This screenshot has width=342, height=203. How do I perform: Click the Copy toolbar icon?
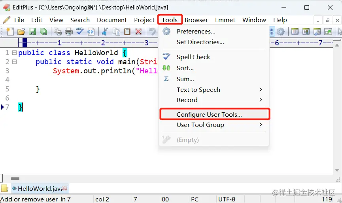tap(116, 32)
